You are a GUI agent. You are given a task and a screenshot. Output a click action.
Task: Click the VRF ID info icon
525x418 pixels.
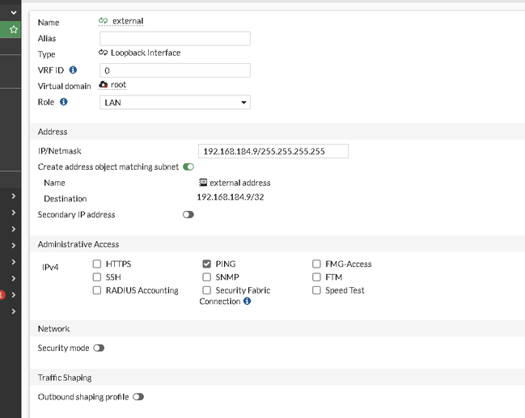click(x=73, y=70)
